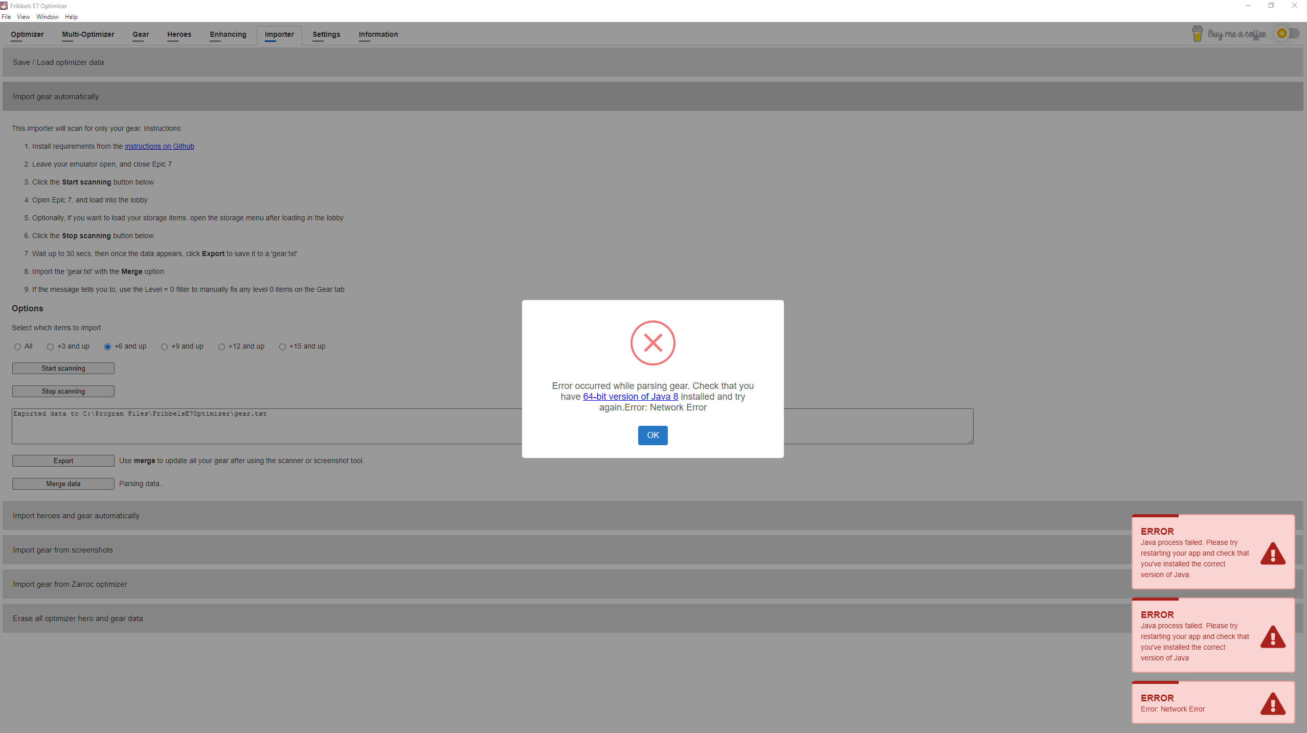Click warning triangle on Network Error notification
Screen dimensions: 1307x733
coord(1272,705)
